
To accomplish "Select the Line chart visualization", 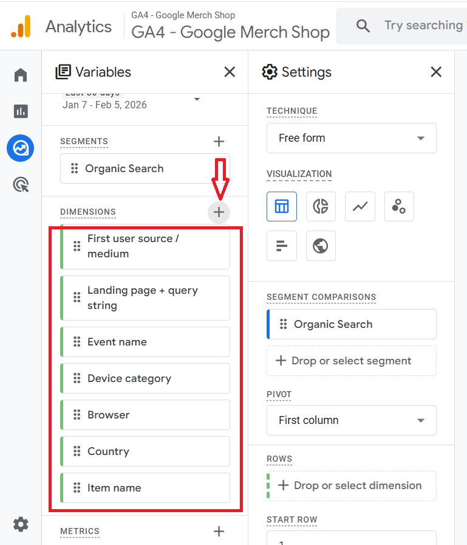I will [x=360, y=206].
